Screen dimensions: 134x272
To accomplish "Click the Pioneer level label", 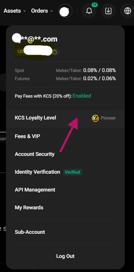I will click(108, 118).
